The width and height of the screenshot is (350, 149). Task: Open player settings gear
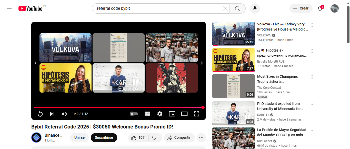point(160,114)
